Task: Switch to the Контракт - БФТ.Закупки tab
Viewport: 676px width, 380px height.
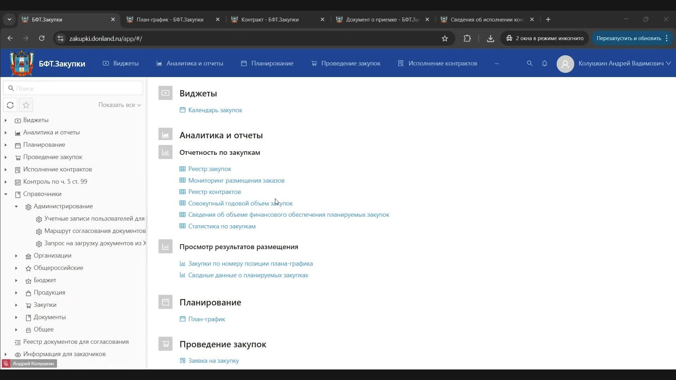Action: (x=269, y=19)
